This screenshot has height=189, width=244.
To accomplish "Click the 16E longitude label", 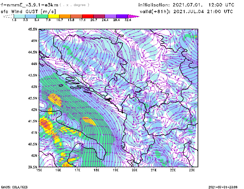I will [x=58, y=170].
